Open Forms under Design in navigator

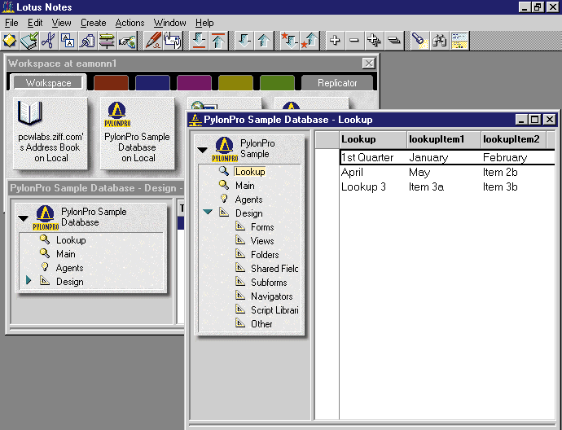262,227
